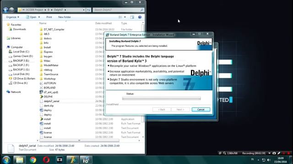This screenshot has width=293, height=164.
Task: Select Local Disk (H:) drive
Action: tap(19, 74)
